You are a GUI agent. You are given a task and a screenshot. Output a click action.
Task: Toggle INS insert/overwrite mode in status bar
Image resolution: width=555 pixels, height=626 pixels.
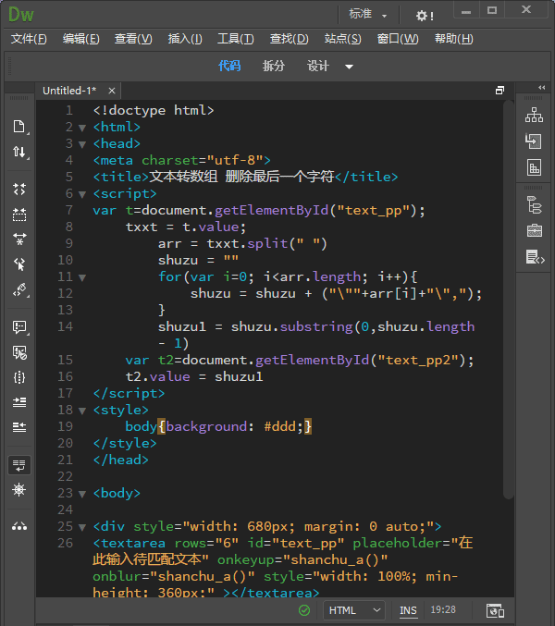click(408, 610)
